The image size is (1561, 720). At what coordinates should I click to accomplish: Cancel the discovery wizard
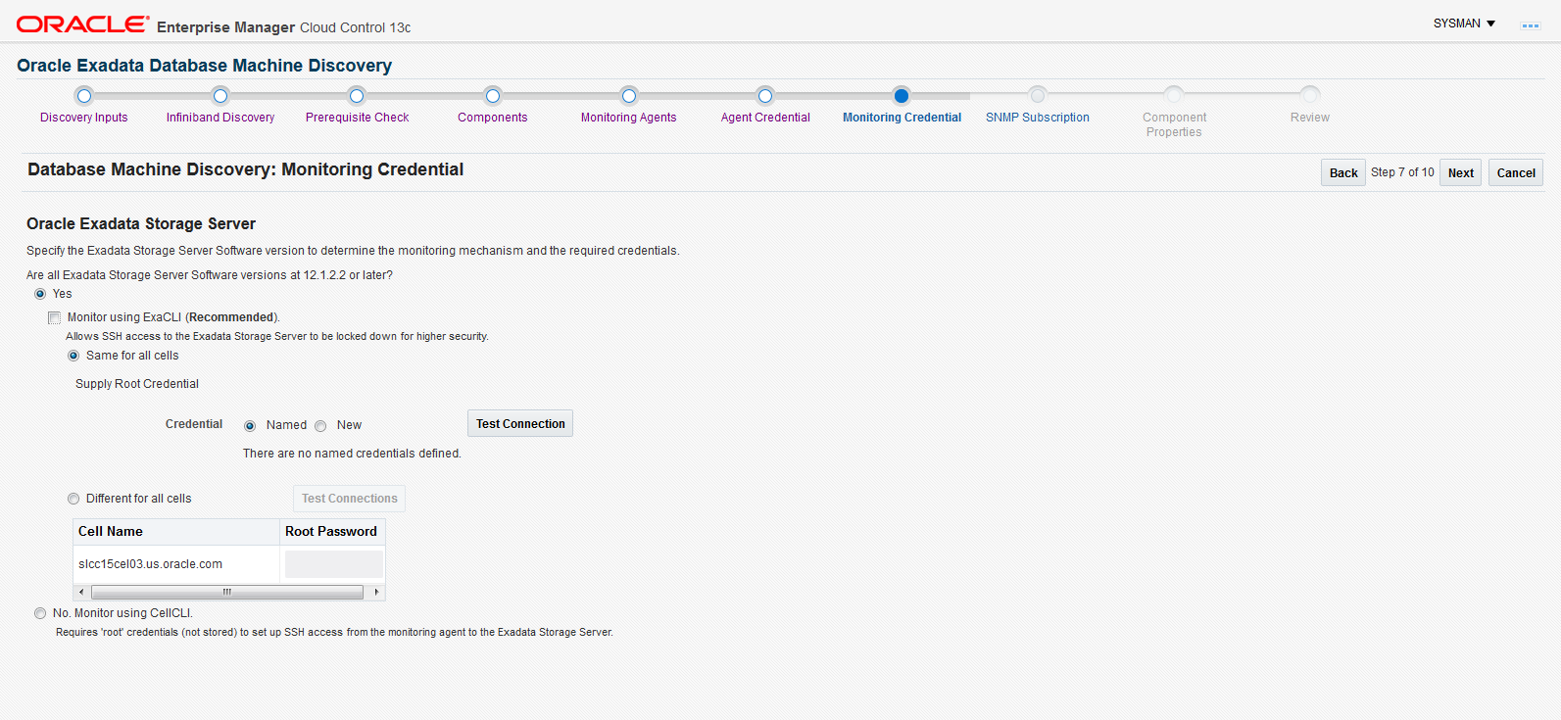1516,172
